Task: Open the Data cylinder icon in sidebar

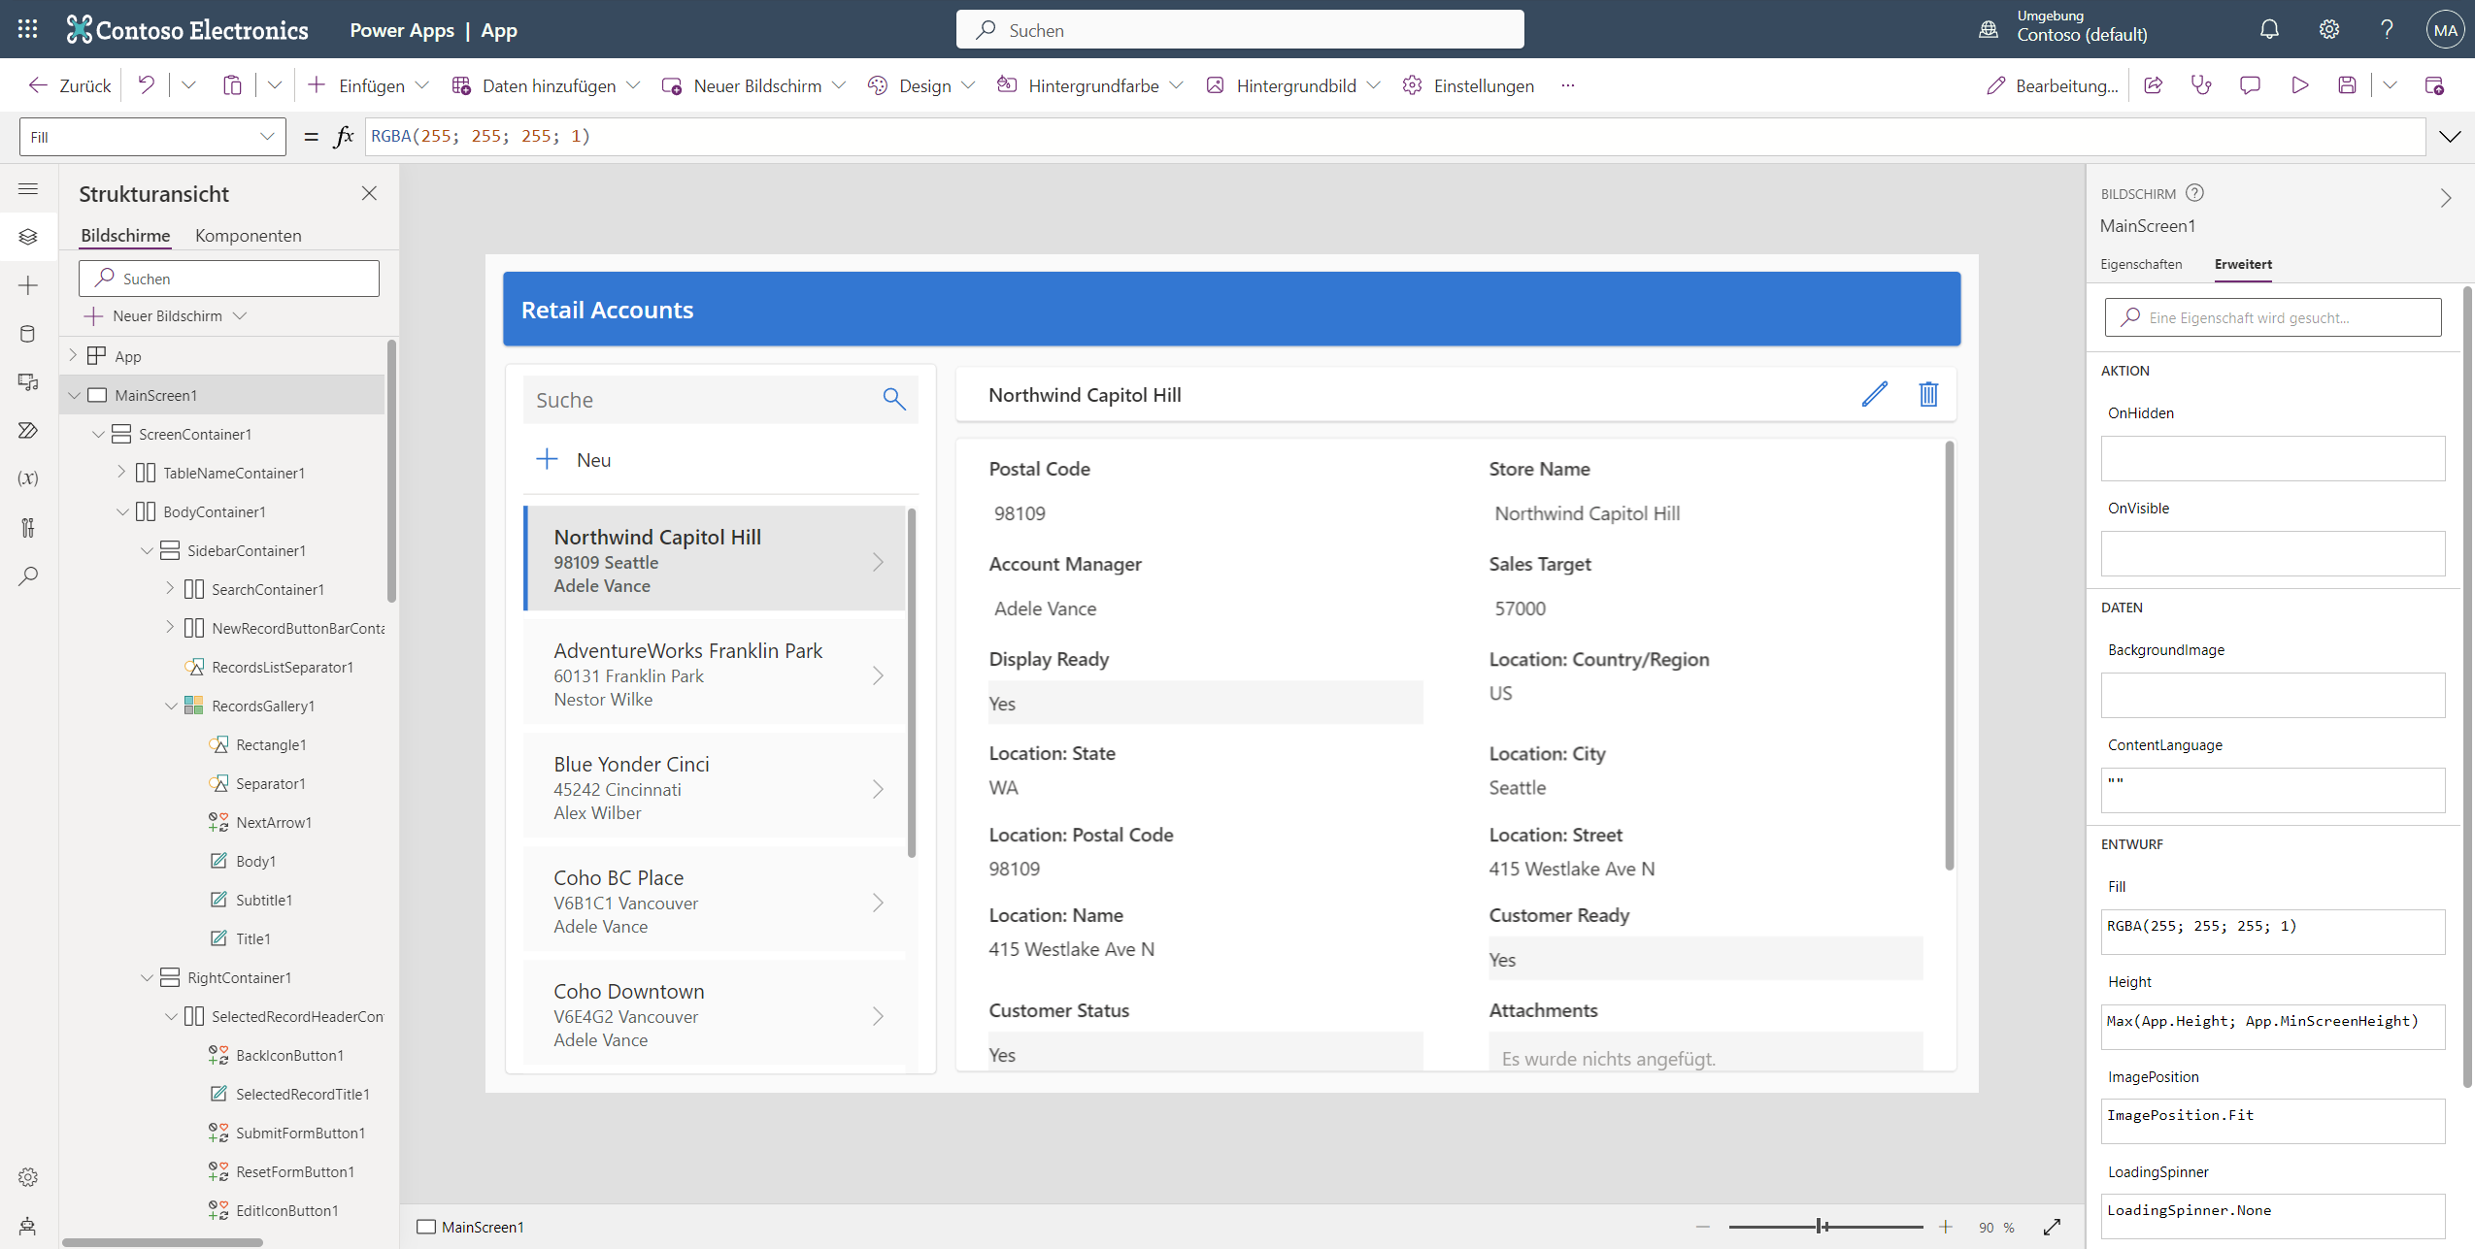Action: click(28, 334)
